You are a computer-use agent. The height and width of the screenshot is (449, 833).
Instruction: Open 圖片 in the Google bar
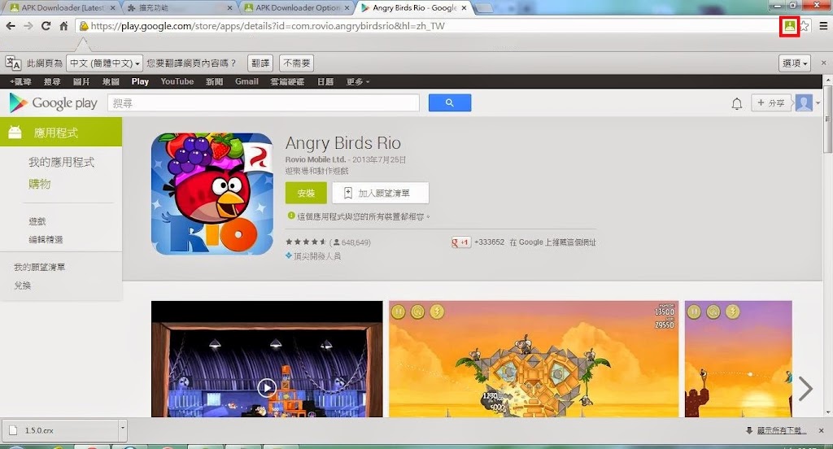(81, 82)
